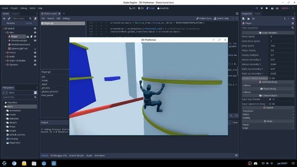
Task: Click the play custom scene icon
Action: coord(278,8)
